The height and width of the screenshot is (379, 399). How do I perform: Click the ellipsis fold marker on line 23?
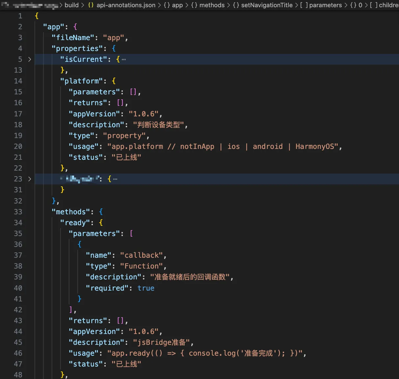[x=116, y=178]
